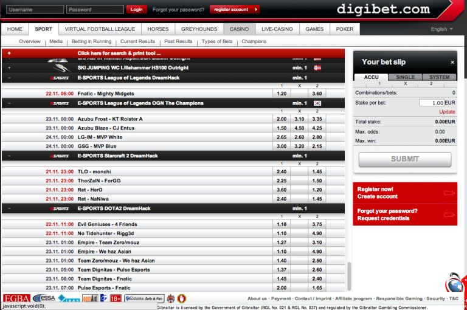Open the VIRTUAL FOOTBALL LEAGUE tab
The image size is (467, 310).
pyautogui.click(x=100, y=29)
